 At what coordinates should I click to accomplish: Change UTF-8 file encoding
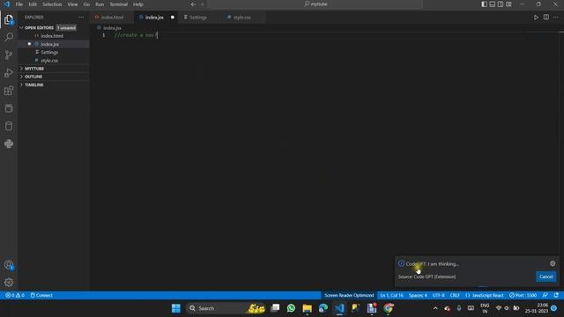tap(438, 295)
